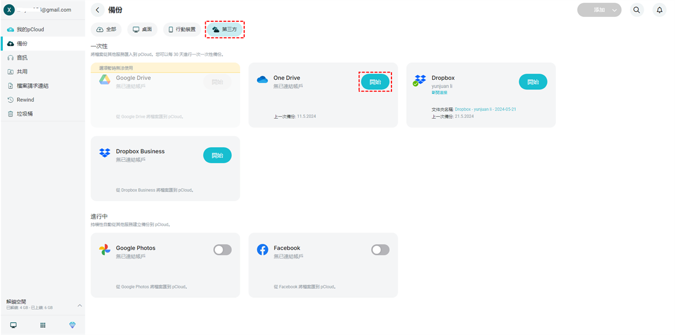
Task: Click the 上一次備份: 21.5.2024 text
Action: point(453,116)
